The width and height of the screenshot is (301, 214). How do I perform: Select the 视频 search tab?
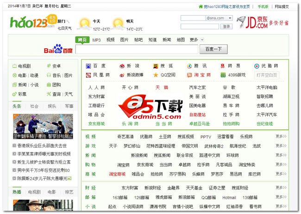111,40
